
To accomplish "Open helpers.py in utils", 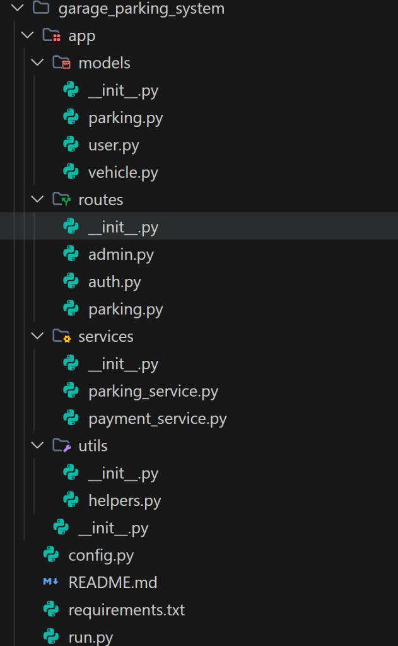I will 124,500.
